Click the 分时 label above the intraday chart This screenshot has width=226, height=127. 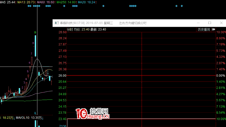[70, 30]
